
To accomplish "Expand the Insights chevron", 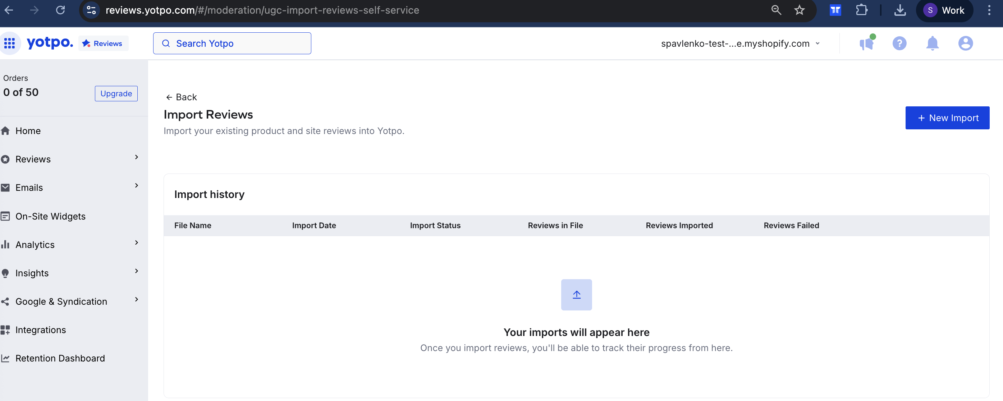I will [137, 271].
